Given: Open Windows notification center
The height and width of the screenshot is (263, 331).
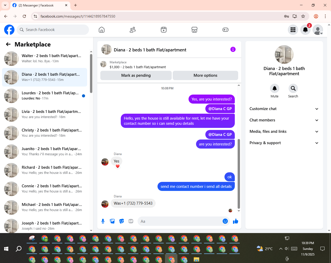Looking at the screenshot, I should (322, 249).
